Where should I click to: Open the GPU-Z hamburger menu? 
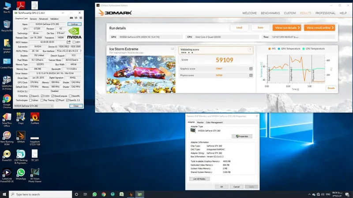pos(80,18)
